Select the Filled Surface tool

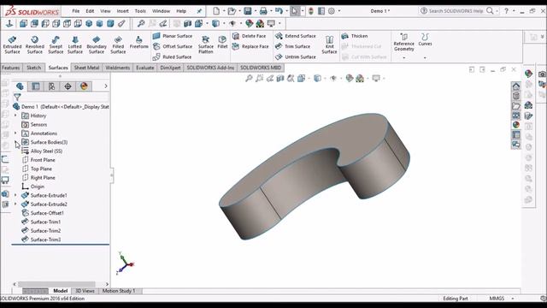(118, 44)
